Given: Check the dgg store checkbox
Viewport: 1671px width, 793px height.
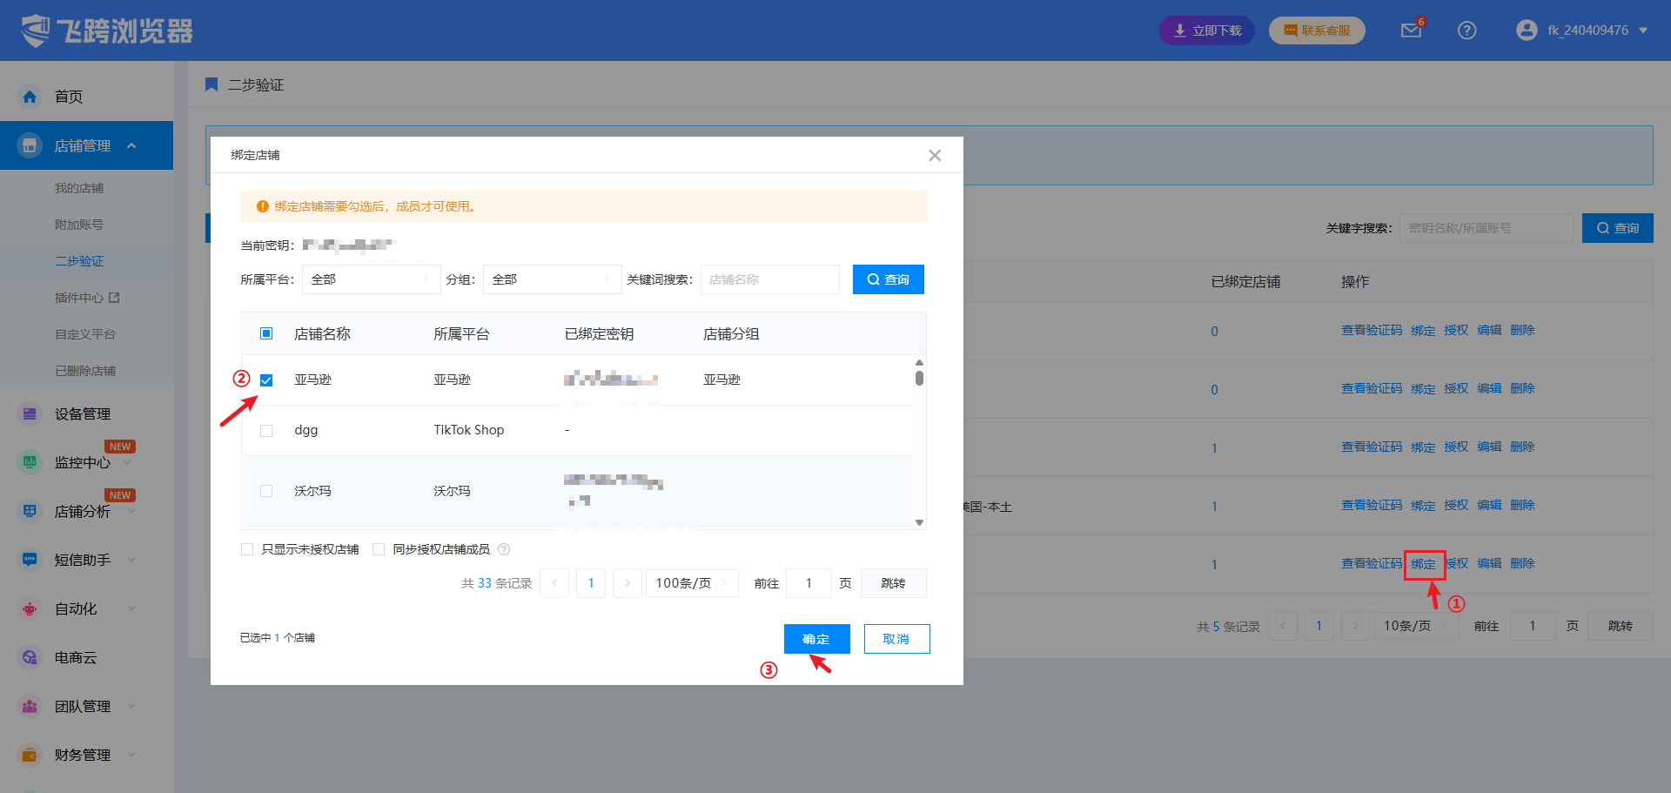Looking at the screenshot, I should point(266,431).
